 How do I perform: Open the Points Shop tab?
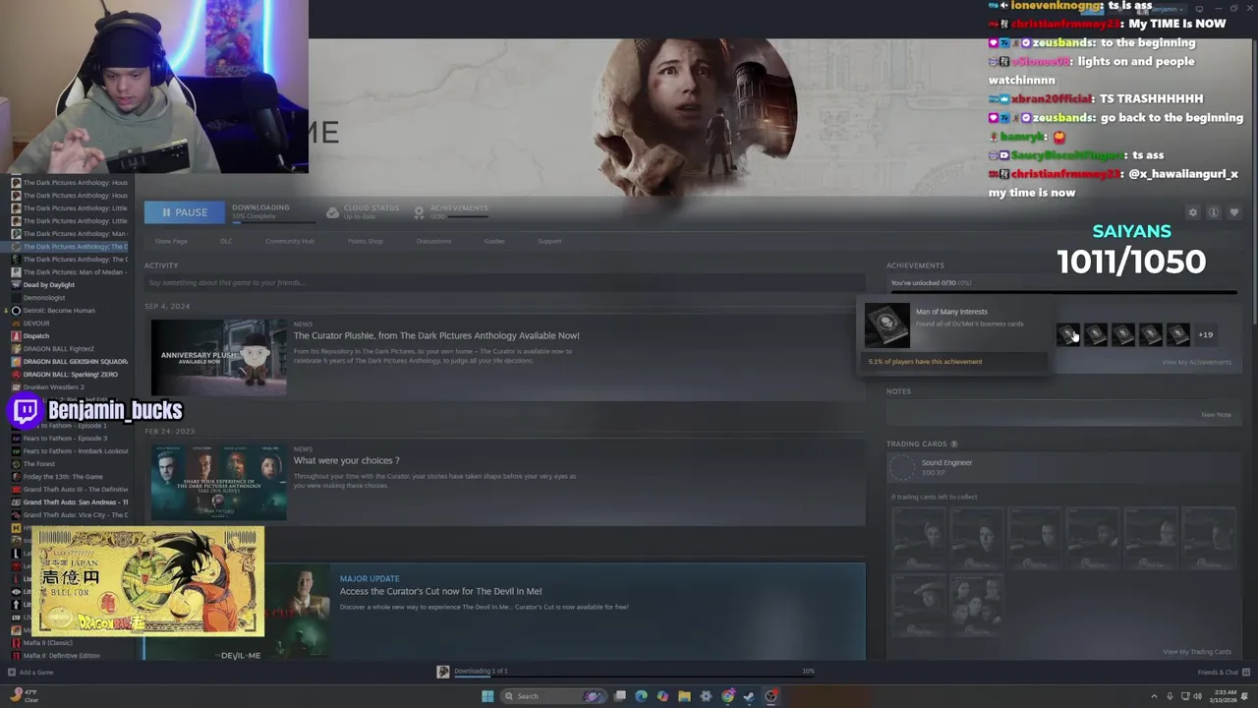pos(365,241)
